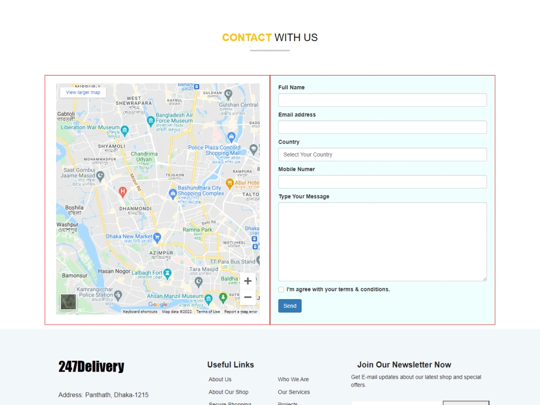
Task: Click the Liberation War Museum map pin
Action: pyautogui.click(x=125, y=131)
